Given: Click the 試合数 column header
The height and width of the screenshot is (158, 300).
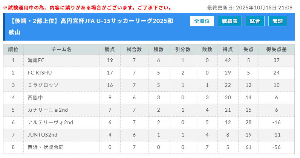Looking at the screenshot, I should pos(134,49).
